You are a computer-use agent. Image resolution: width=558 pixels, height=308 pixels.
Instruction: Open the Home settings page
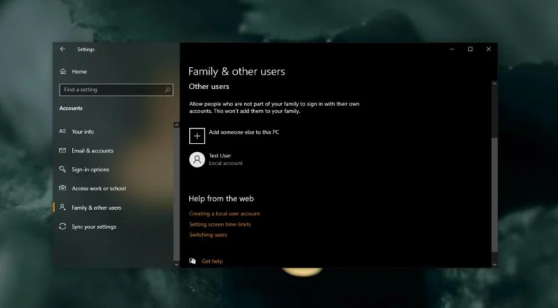[x=79, y=72]
